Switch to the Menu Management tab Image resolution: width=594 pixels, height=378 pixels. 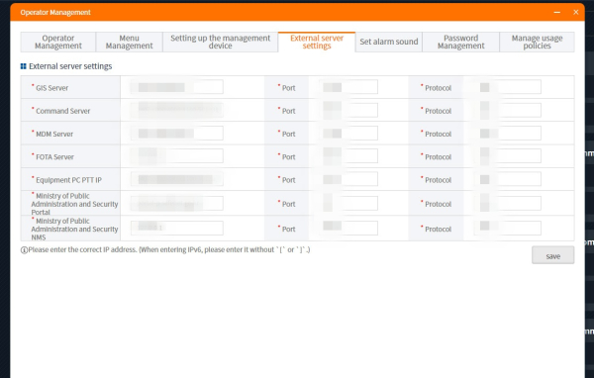pyautogui.click(x=129, y=42)
